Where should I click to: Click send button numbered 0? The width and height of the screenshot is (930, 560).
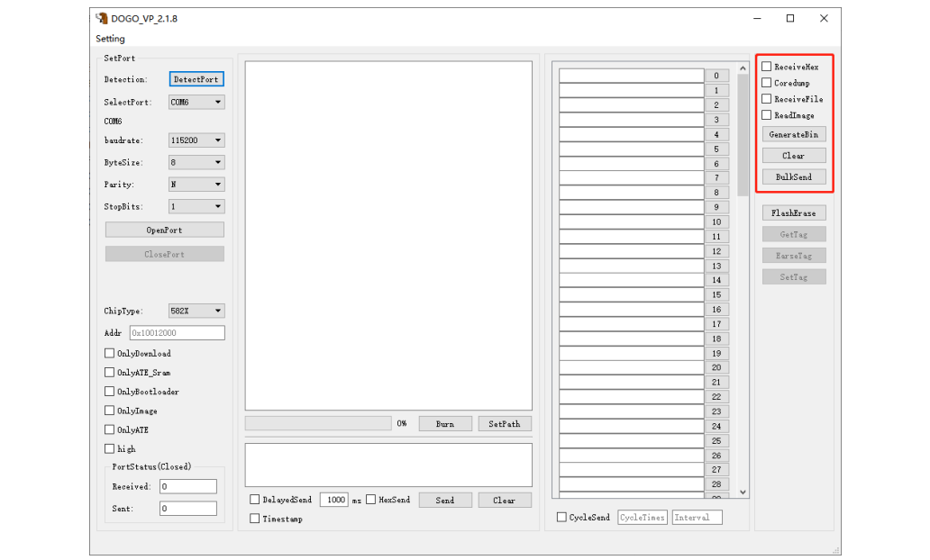tap(716, 76)
